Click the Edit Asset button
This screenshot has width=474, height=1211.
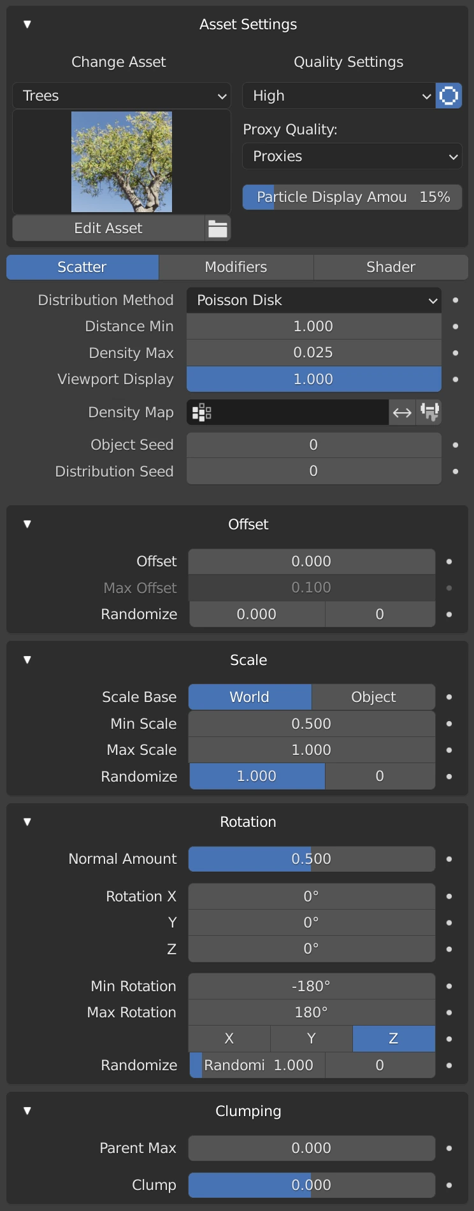click(x=108, y=229)
